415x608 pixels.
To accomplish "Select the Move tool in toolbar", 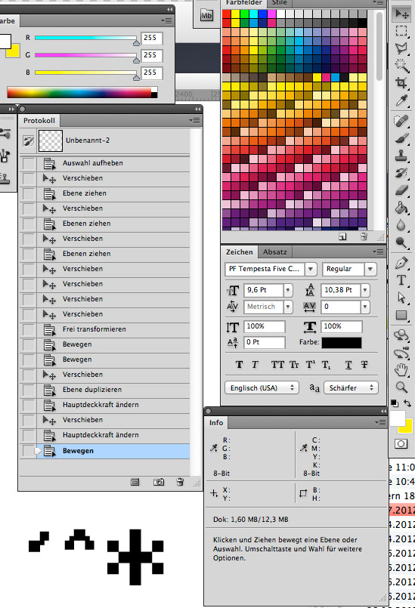I will click(401, 14).
